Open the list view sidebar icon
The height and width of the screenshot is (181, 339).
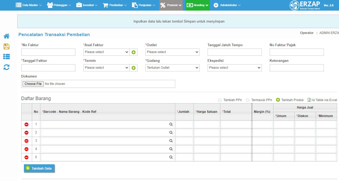pos(6,57)
